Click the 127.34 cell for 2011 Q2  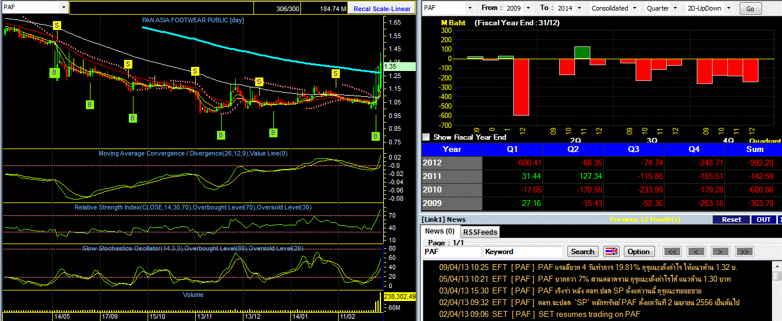tap(573, 176)
